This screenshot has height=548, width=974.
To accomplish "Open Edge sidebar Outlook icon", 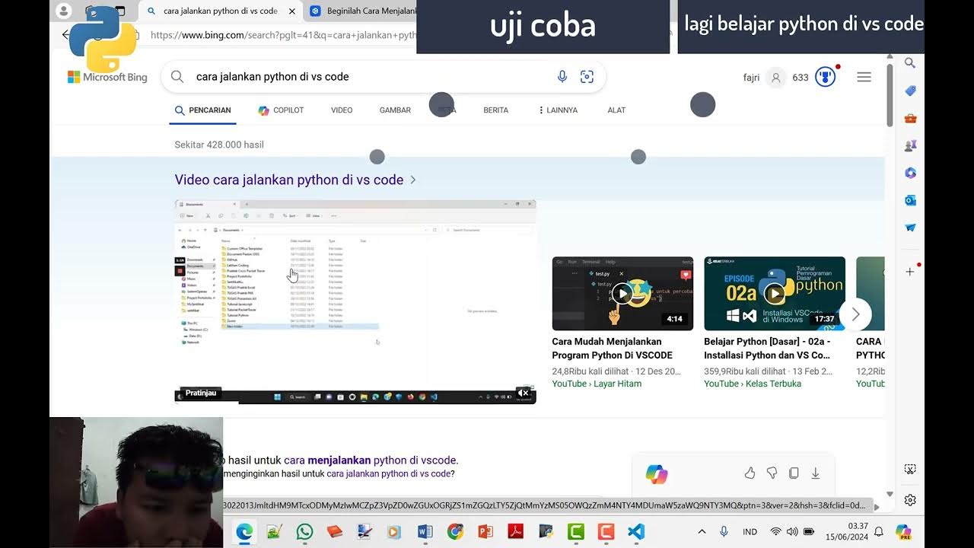I will click(x=910, y=200).
